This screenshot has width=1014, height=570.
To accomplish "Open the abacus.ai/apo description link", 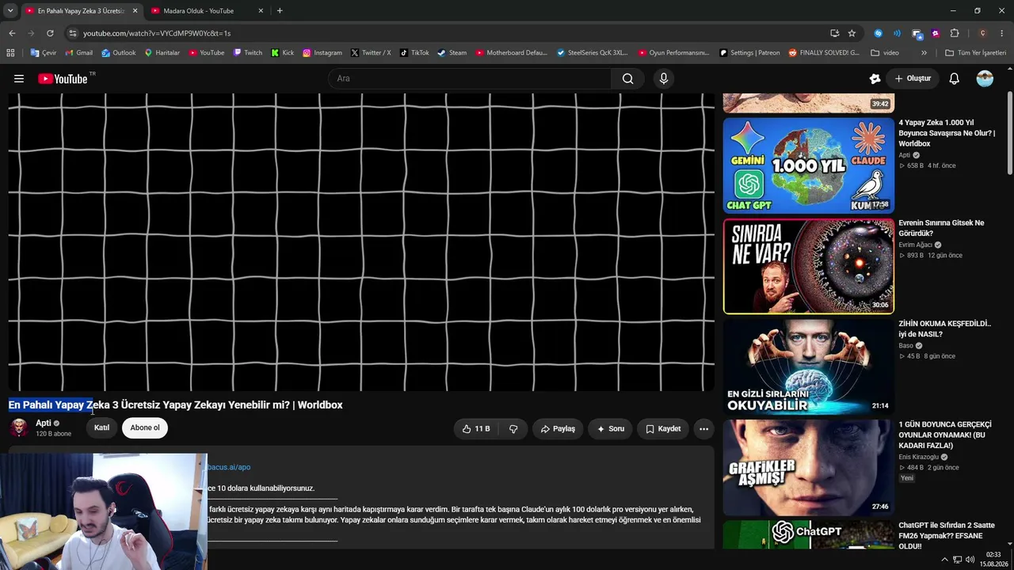I will (x=229, y=467).
